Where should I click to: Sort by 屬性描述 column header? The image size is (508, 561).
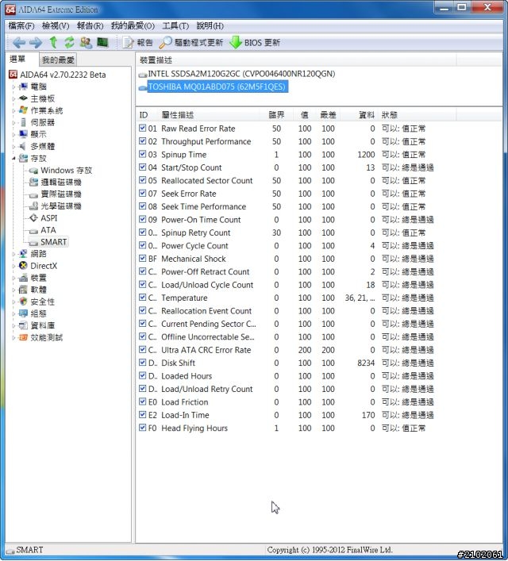click(x=210, y=115)
